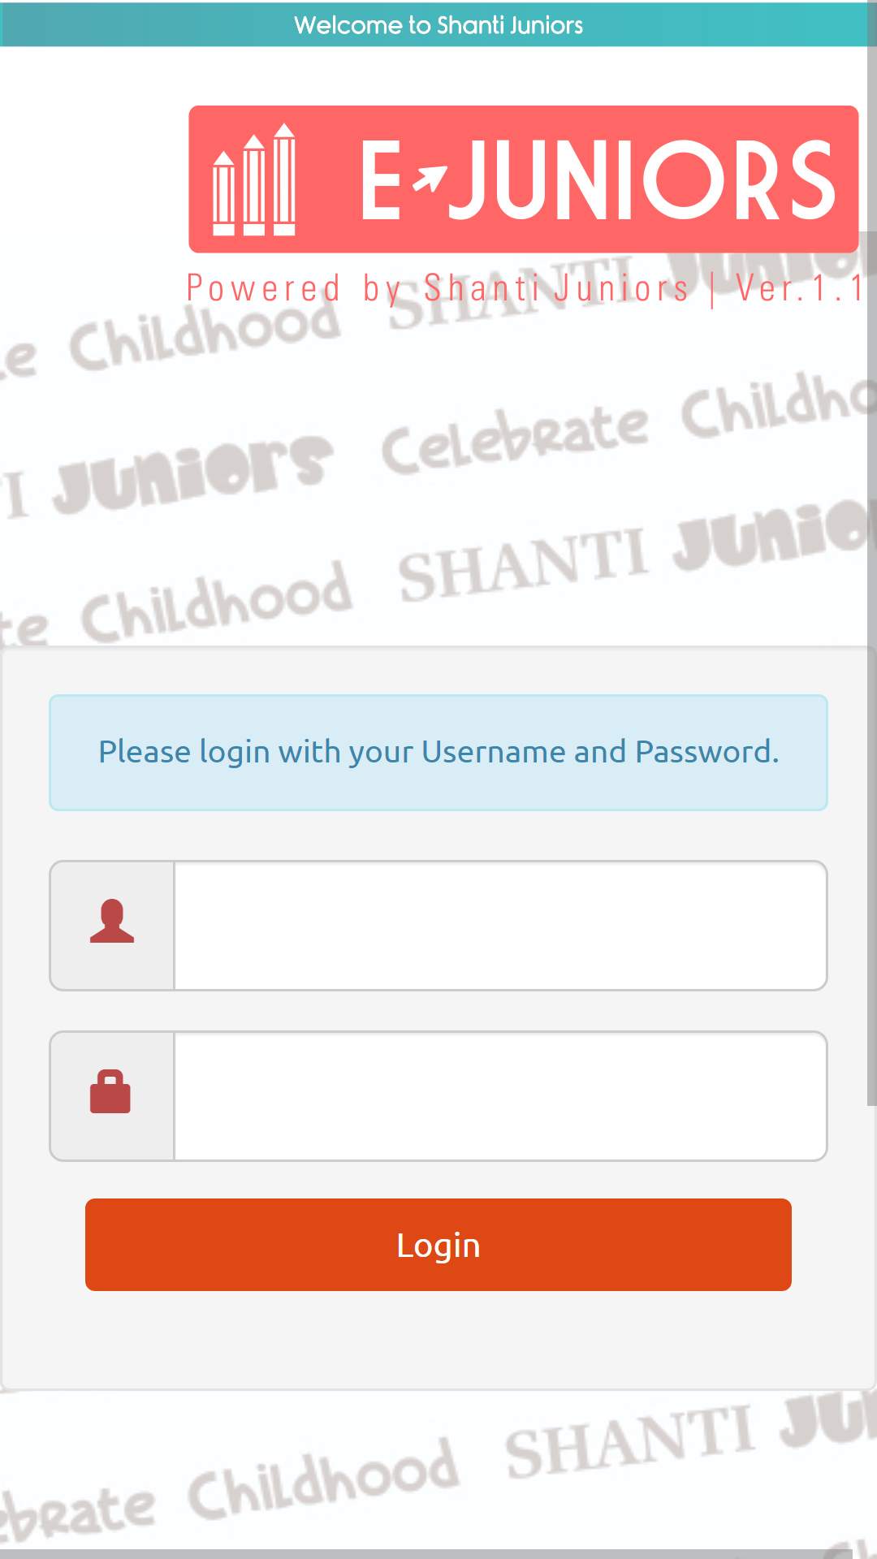
Task: Click the Powered by Shanti Juniors tagline
Action: (x=438, y=289)
